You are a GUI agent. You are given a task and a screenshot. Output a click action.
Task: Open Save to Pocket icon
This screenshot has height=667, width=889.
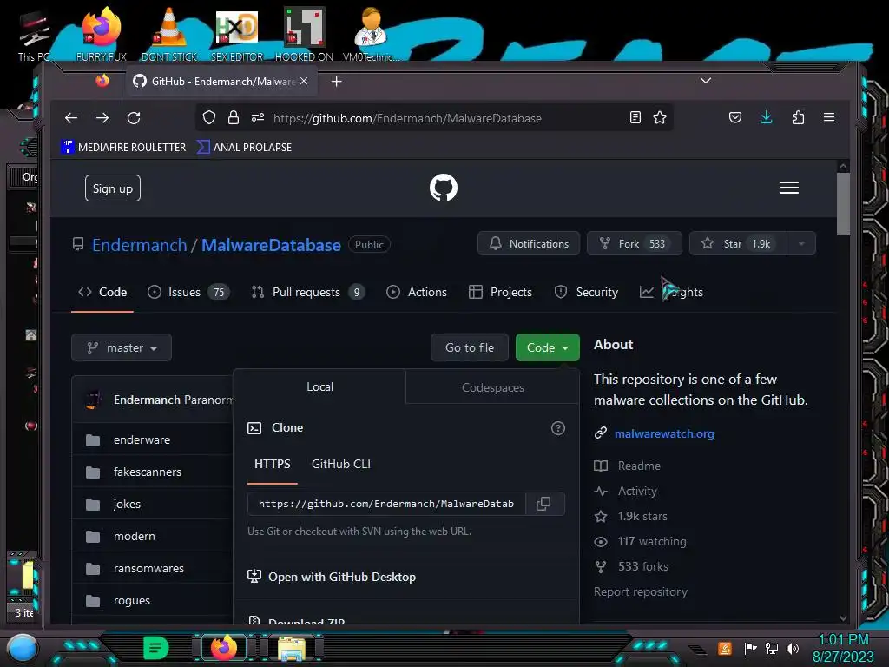point(735,117)
